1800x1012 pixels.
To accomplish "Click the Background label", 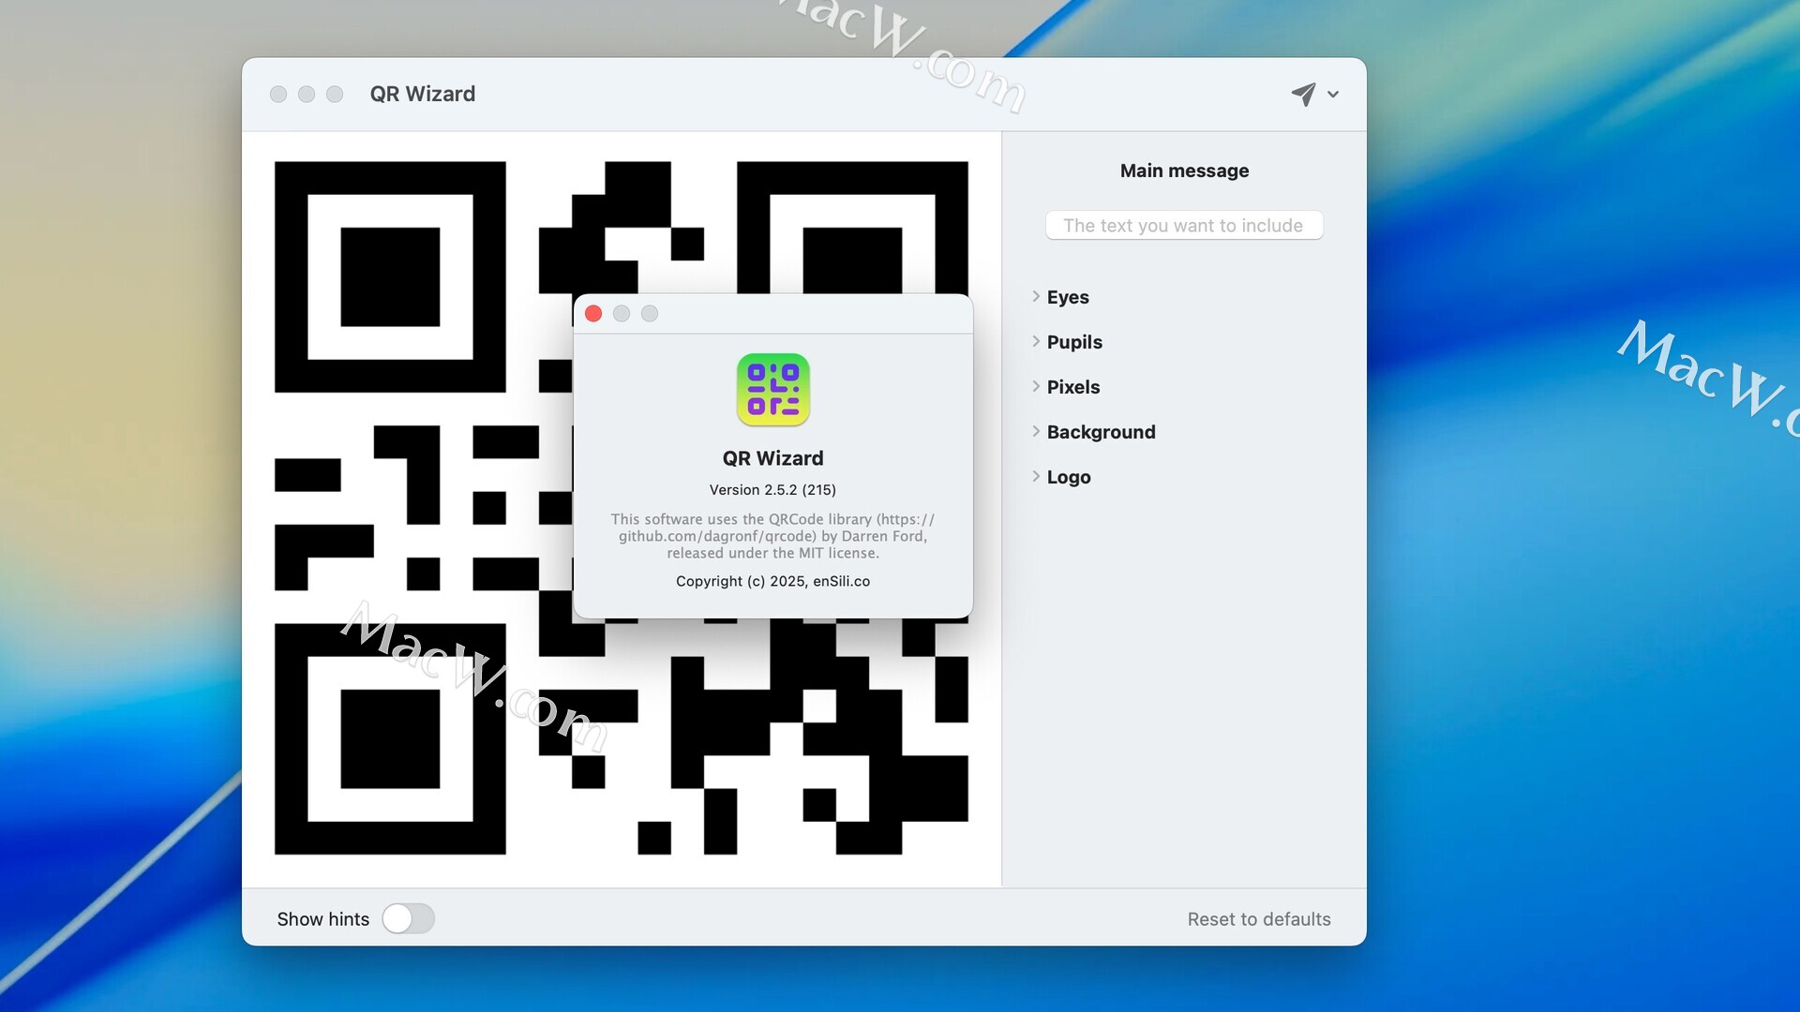I will (1101, 432).
